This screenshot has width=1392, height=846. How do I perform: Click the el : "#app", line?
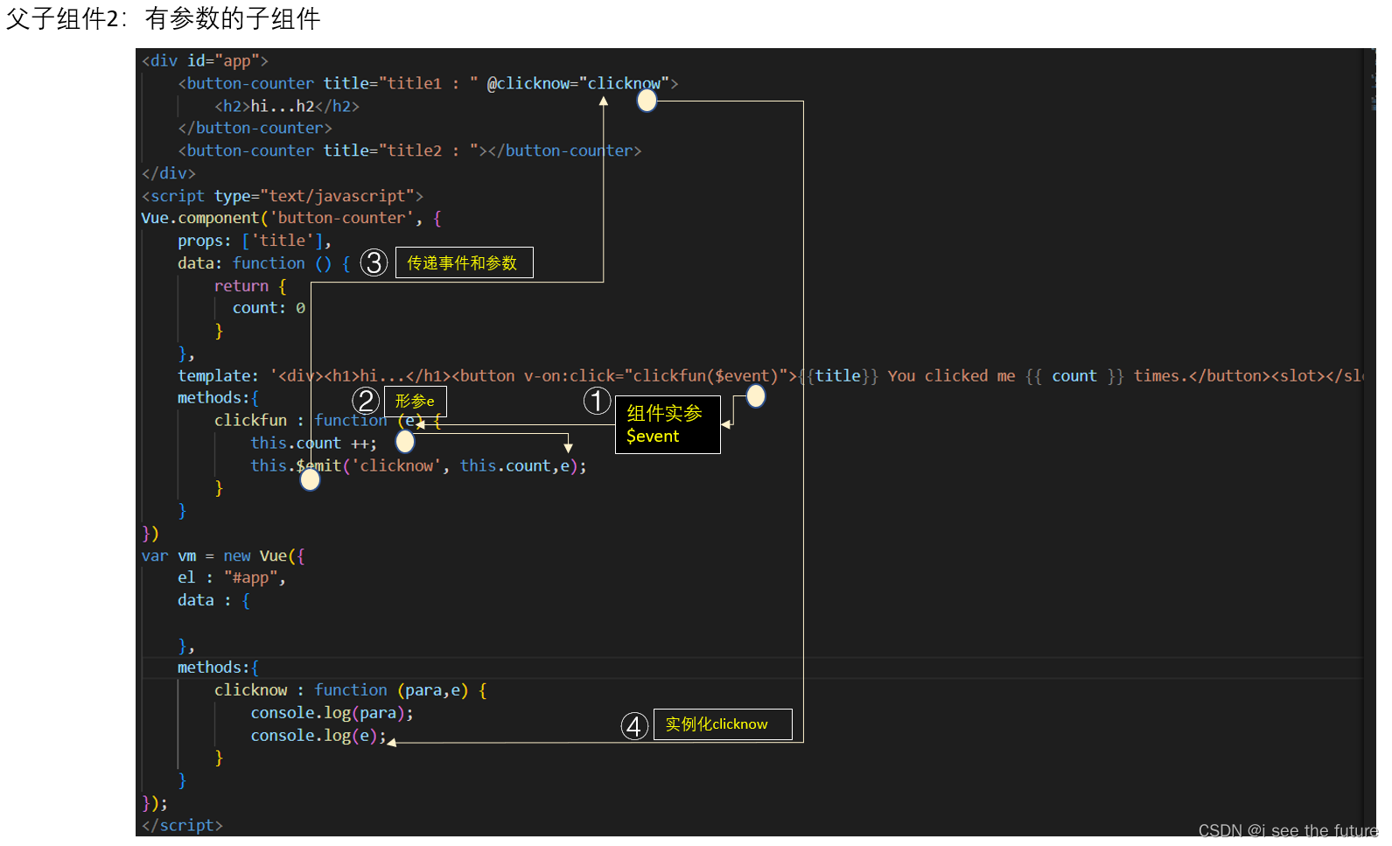(232, 577)
